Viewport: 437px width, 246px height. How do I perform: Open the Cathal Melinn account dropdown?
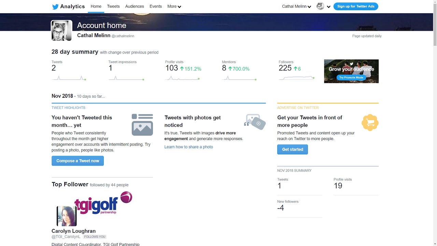296,6
